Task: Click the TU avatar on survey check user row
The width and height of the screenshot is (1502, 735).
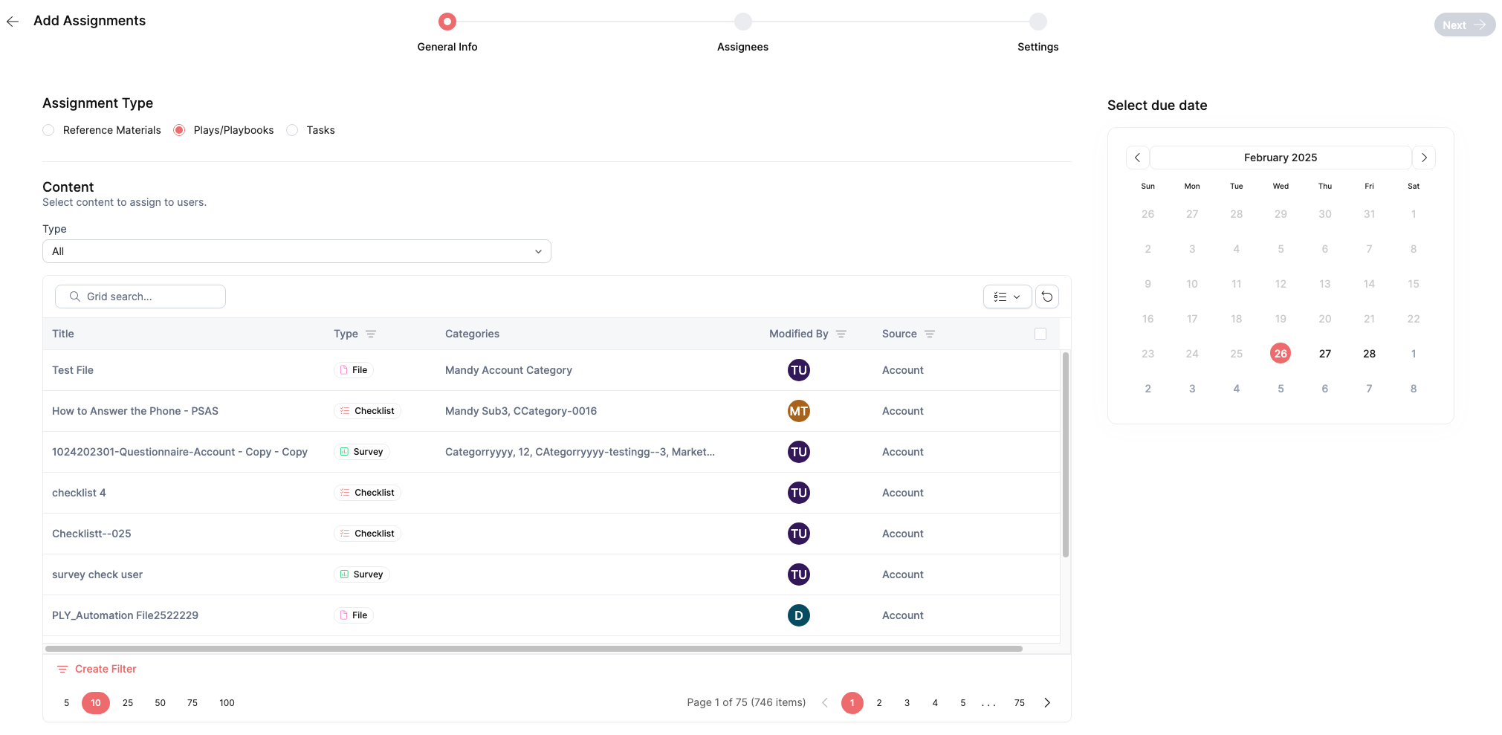Action: [x=799, y=574]
